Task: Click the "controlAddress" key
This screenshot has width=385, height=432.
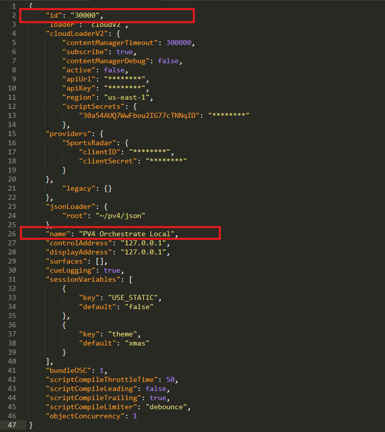Action: (x=79, y=243)
